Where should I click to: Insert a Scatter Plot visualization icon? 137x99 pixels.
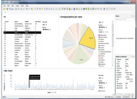tap(79, 9)
